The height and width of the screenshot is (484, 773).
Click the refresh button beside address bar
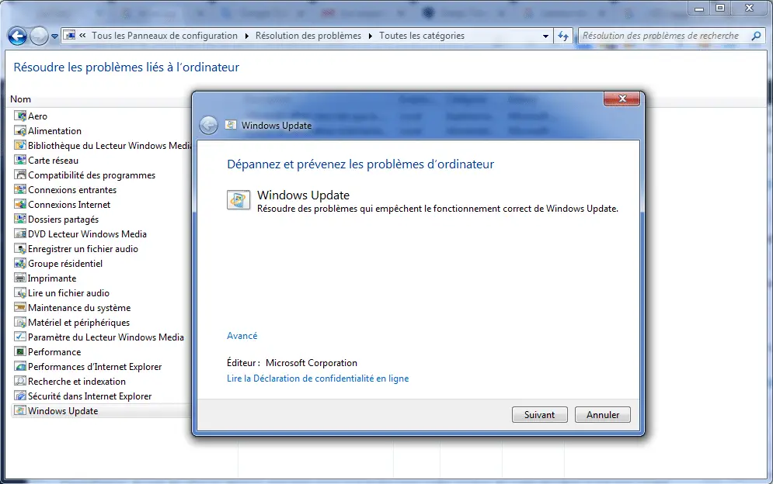[x=563, y=36]
